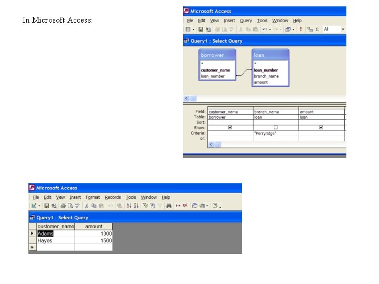Click the File Search icon in the design toolbar
Screen dimensions: 379x284
coord(208,29)
